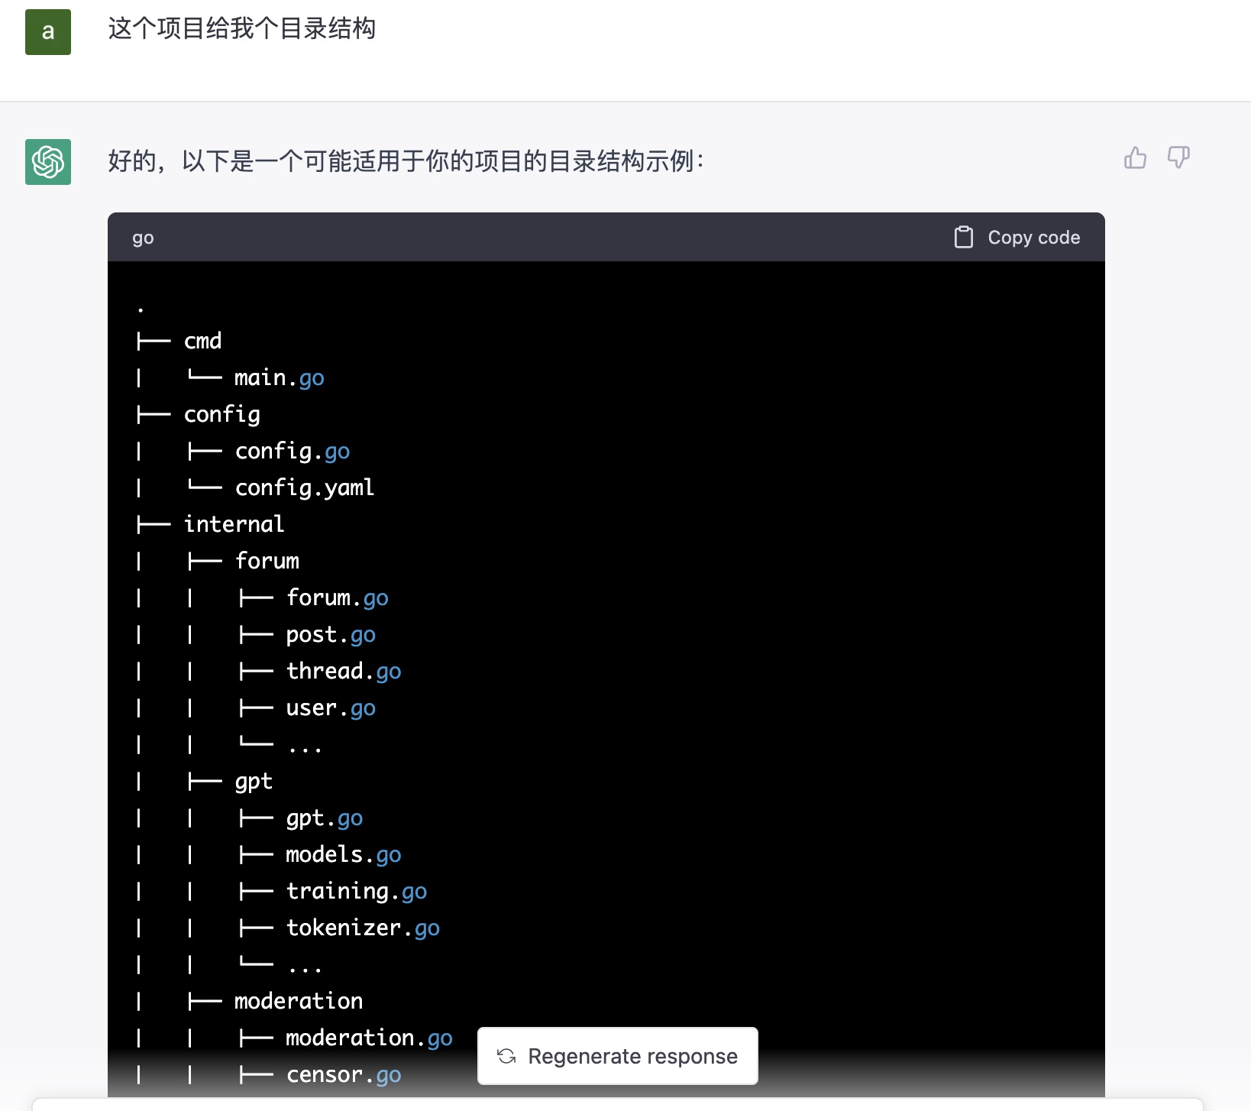Image resolution: width=1251 pixels, height=1111 pixels.
Task: Click the thumbs down feedback icon
Action: (1178, 157)
